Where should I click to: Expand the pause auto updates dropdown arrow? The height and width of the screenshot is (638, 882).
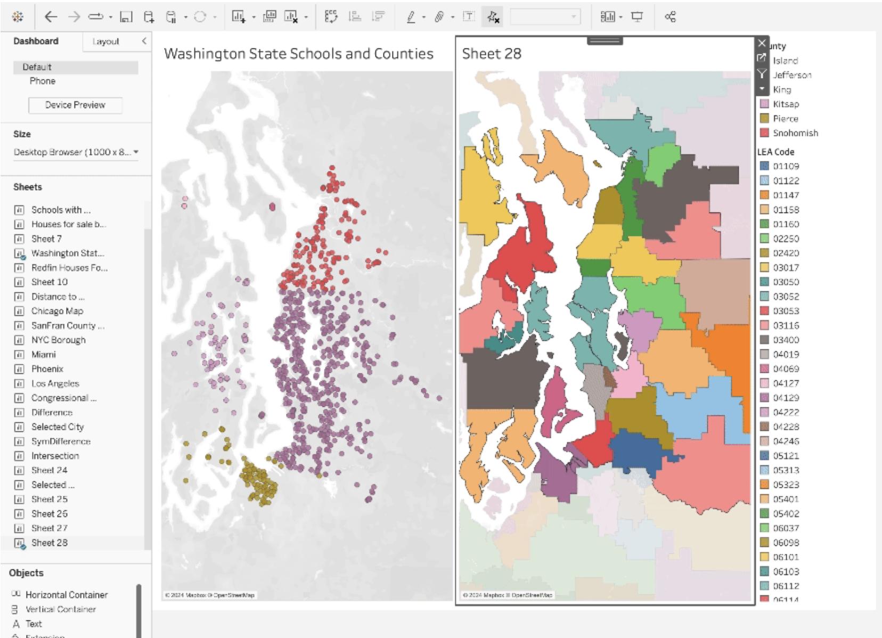click(x=185, y=18)
